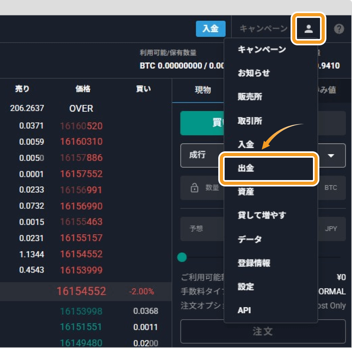Click the 注文 order button

pos(263,331)
